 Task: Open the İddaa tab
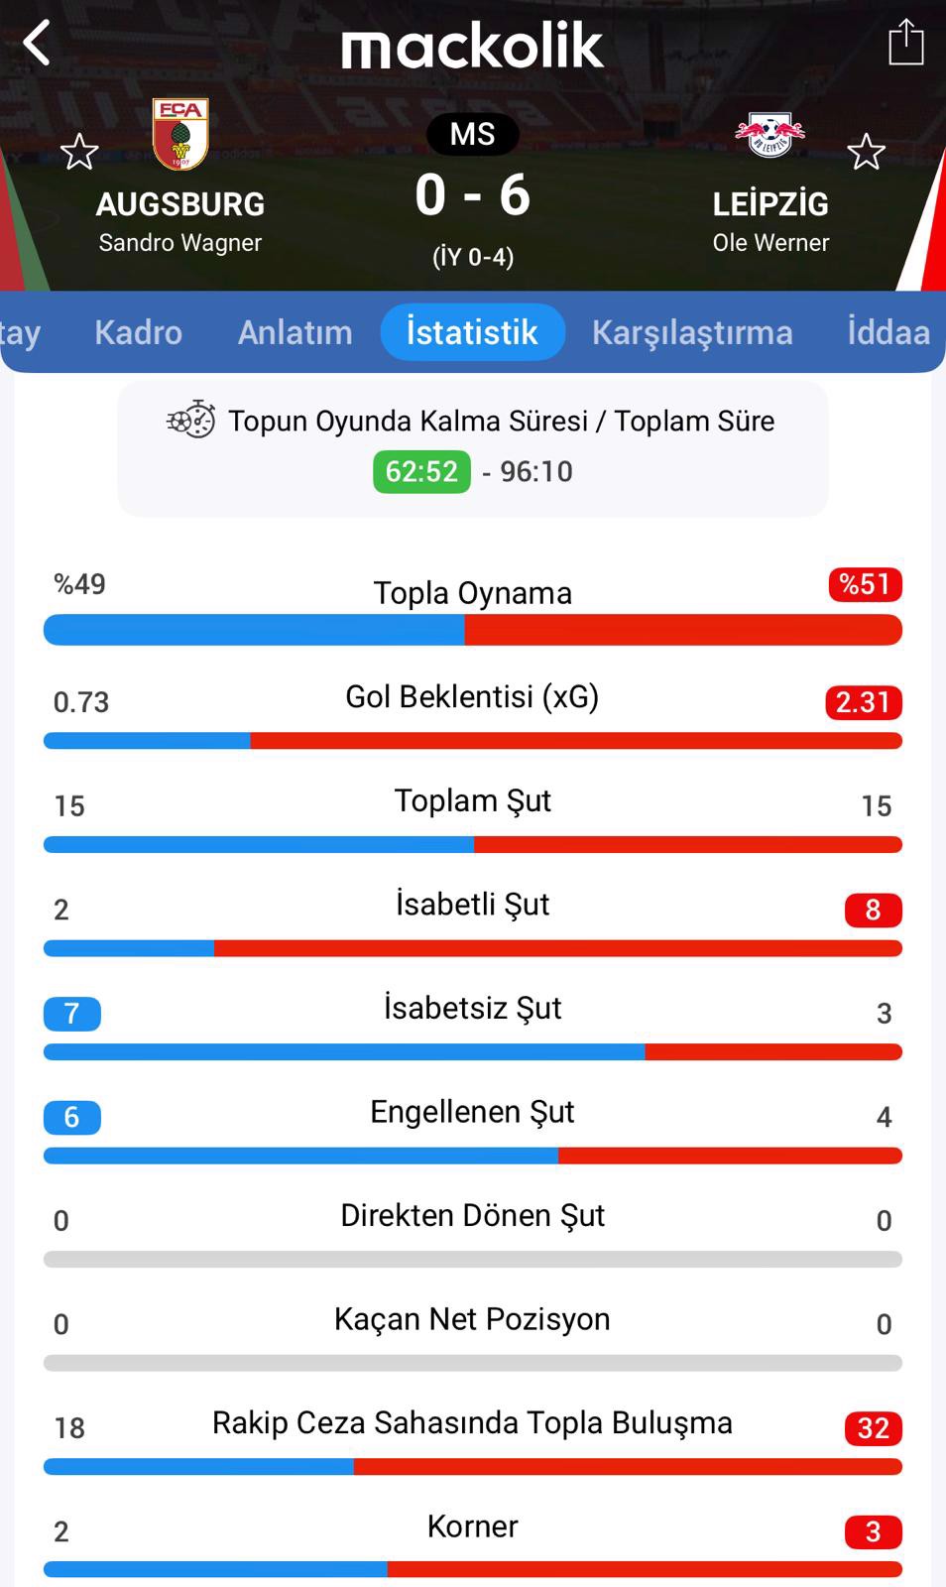tap(888, 332)
